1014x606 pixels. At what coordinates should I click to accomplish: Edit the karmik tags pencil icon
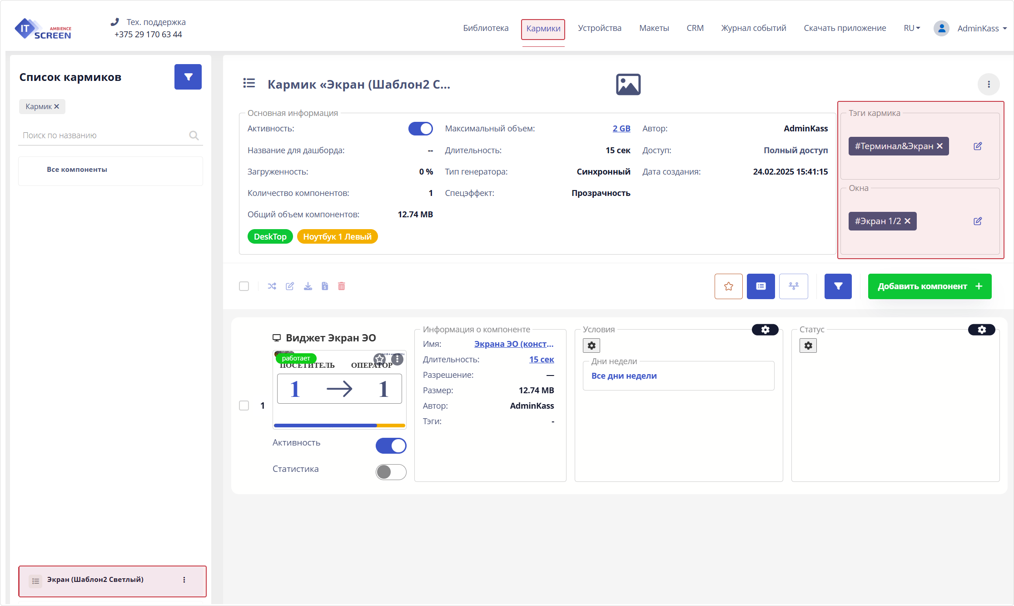point(978,146)
